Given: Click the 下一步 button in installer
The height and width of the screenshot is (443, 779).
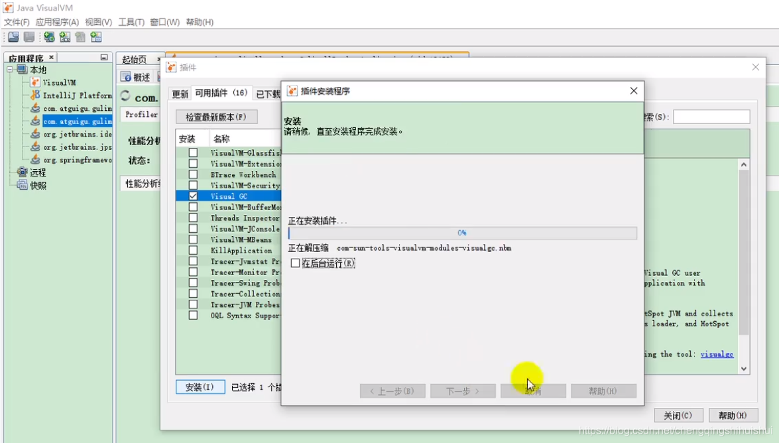Looking at the screenshot, I should tap(463, 391).
